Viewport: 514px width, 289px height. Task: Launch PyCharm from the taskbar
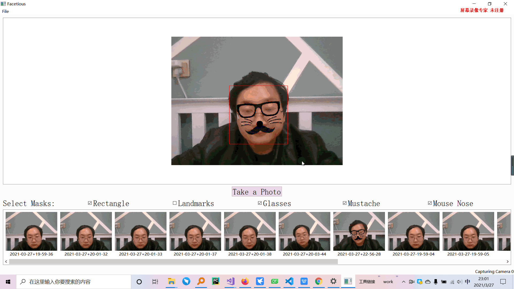click(216, 282)
